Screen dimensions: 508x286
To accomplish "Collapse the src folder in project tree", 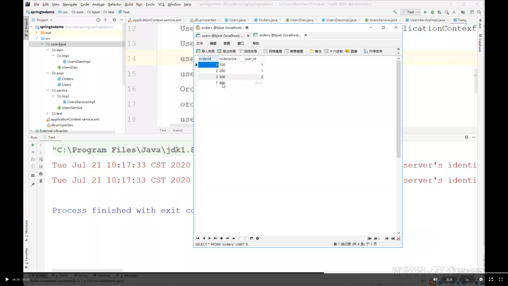I will tap(37, 38).
